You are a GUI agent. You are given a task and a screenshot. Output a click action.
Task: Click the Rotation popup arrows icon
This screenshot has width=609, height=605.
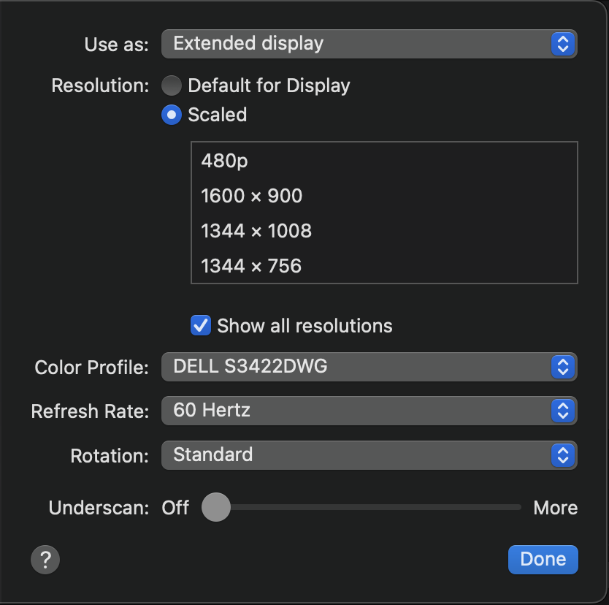pos(562,455)
